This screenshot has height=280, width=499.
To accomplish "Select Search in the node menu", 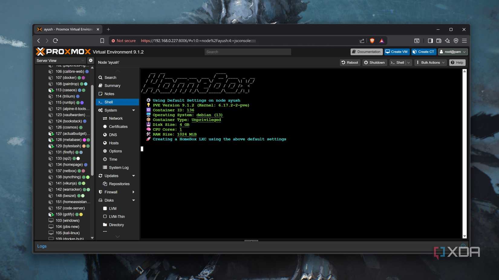I will [x=117, y=78].
